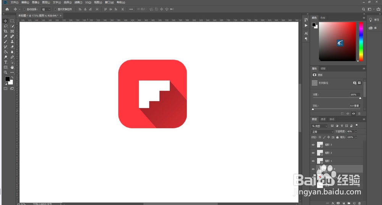Image resolution: width=382 pixels, height=205 pixels.
Task: Open the search icon at top right
Action: 364,9
